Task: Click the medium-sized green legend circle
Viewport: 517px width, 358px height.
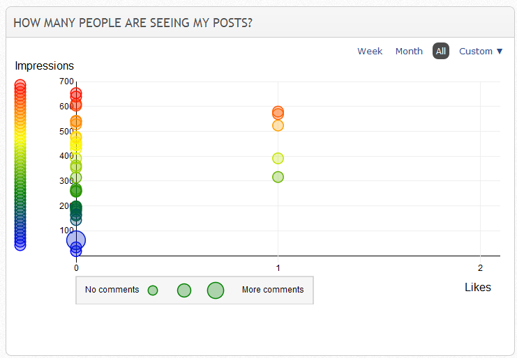Action: pyautogui.click(x=184, y=290)
